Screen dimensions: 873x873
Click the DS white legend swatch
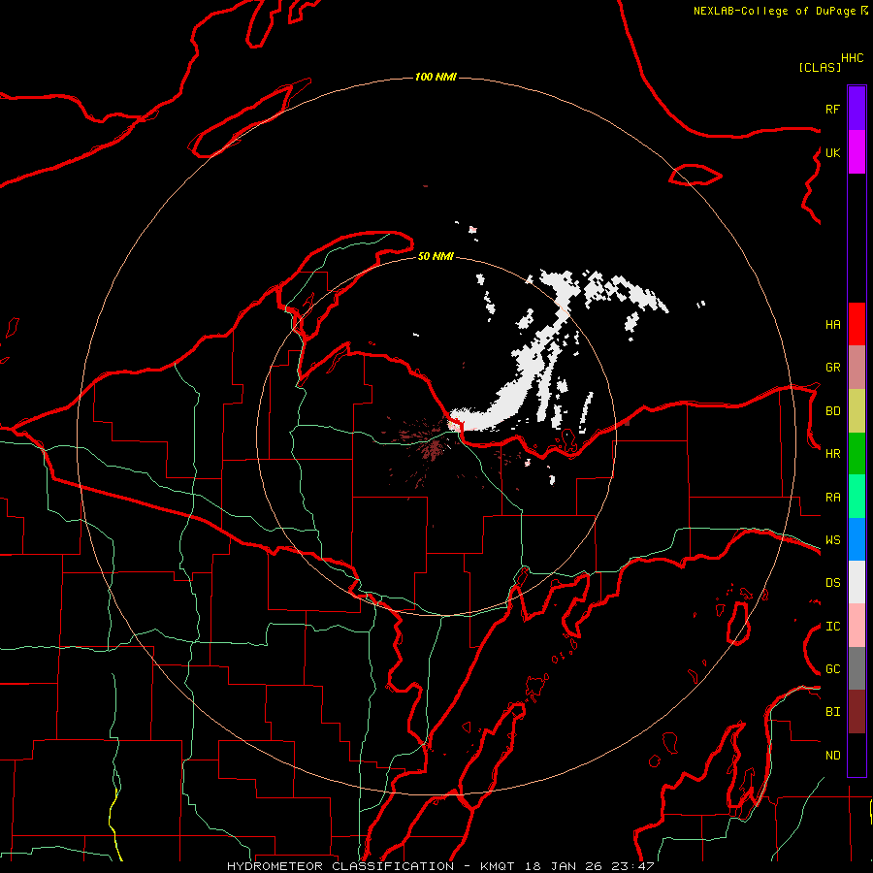[x=857, y=582]
